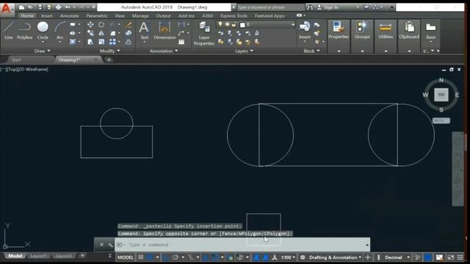Viewport: 470px width, 264px height.
Task: Click the Move tool in Modify panel
Action: point(90,24)
